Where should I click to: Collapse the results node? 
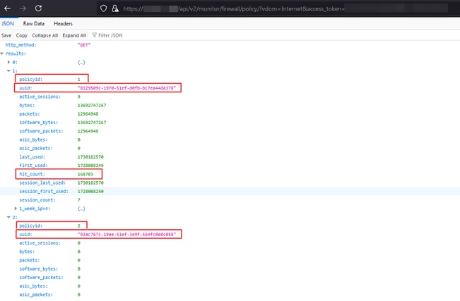click(x=2, y=54)
